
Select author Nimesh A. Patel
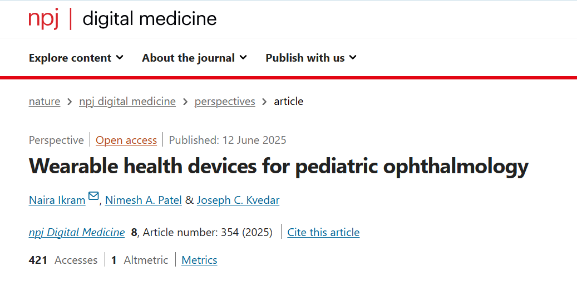(x=144, y=200)
